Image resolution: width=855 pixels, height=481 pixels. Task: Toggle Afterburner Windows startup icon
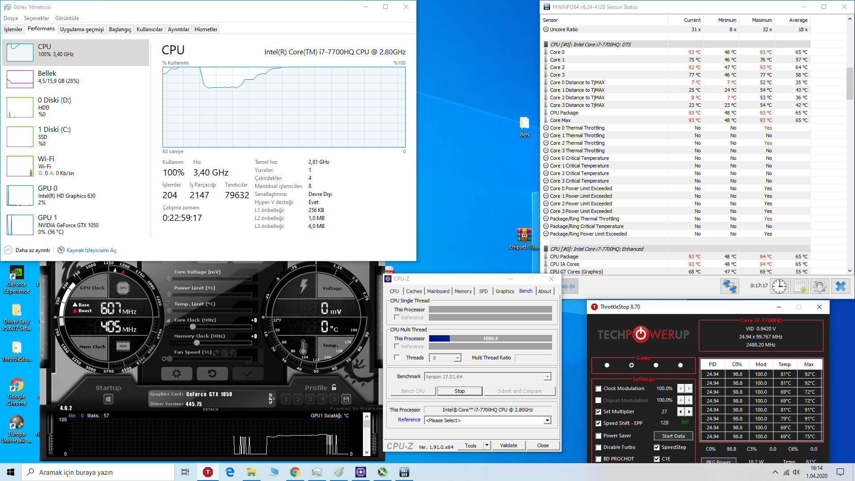coord(108,399)
